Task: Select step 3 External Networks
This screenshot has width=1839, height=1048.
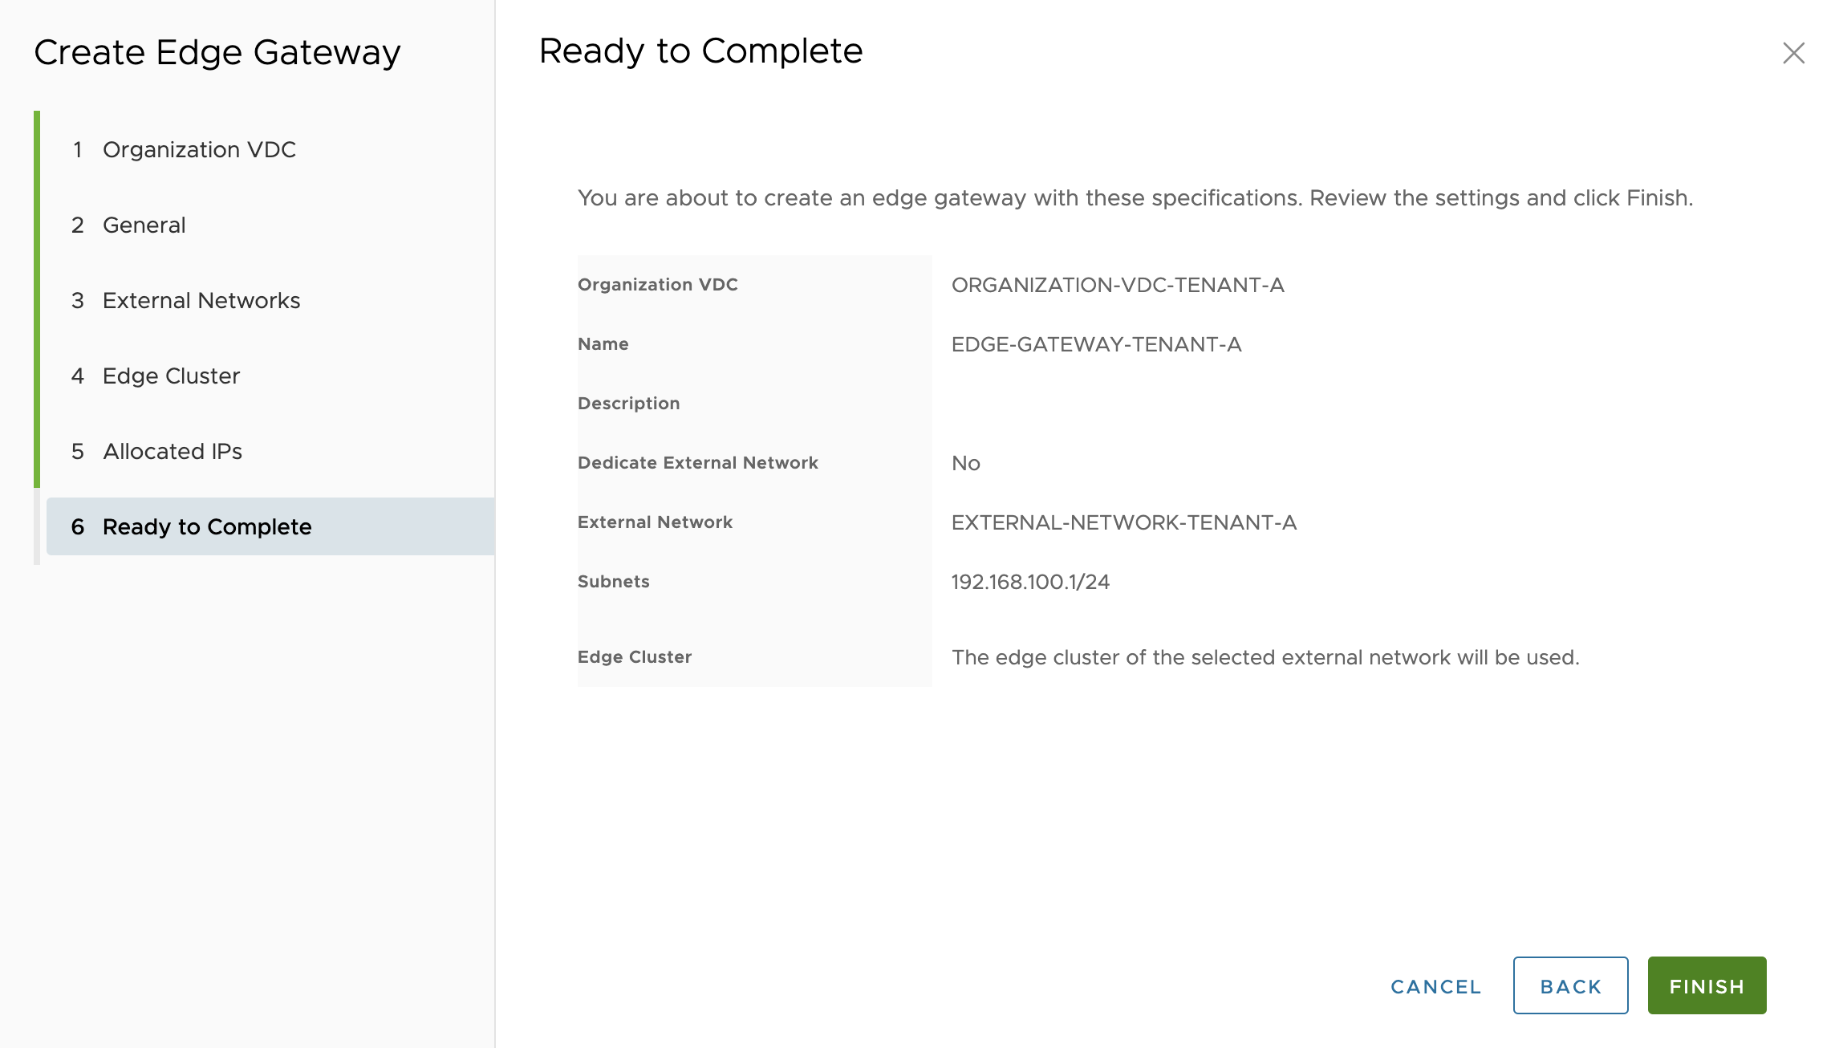Action: point(201,300)
